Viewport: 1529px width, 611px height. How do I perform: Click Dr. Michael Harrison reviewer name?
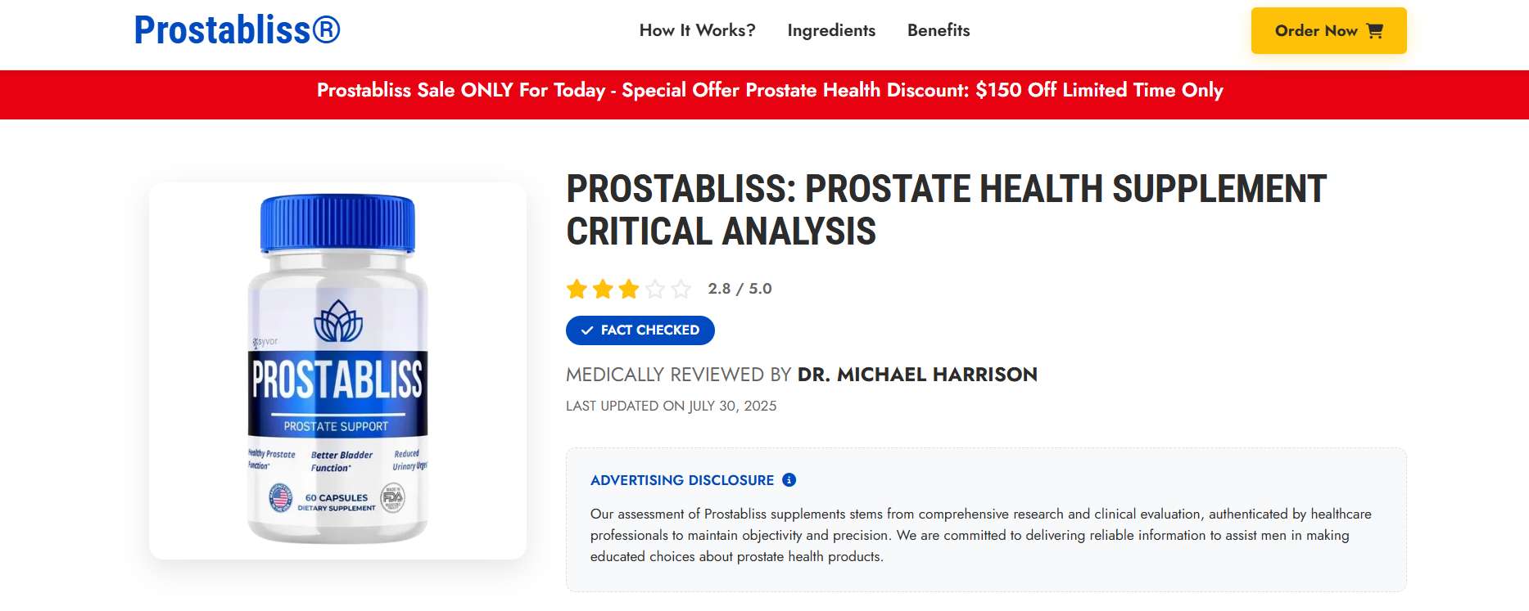click(x=917, y=375)
